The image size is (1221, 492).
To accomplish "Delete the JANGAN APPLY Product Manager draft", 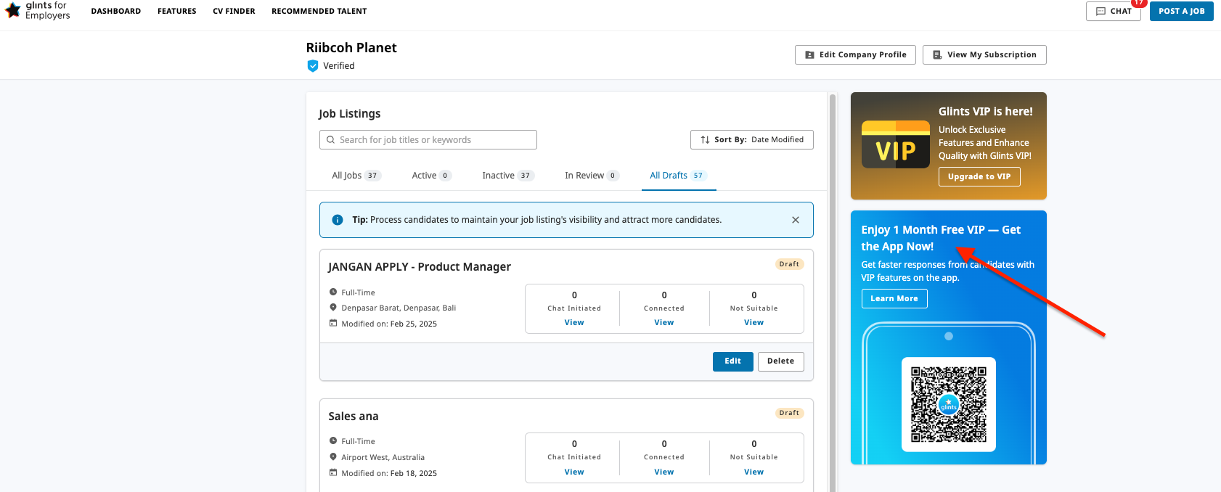I will [780, 361].
